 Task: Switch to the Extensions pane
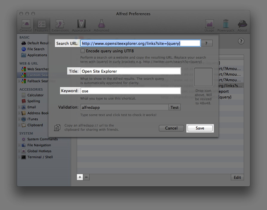click(x=60, y=26)
